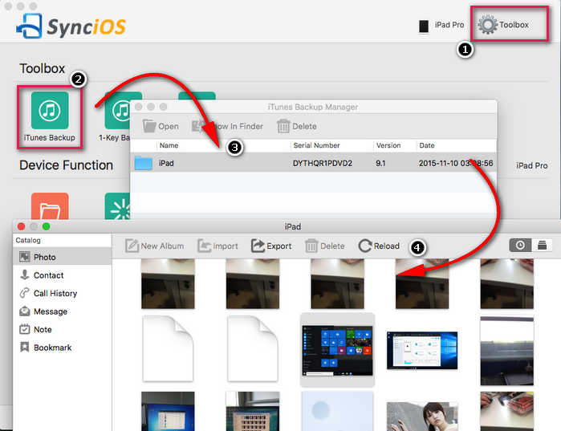Click the orange folder Device Function icon

50,207
